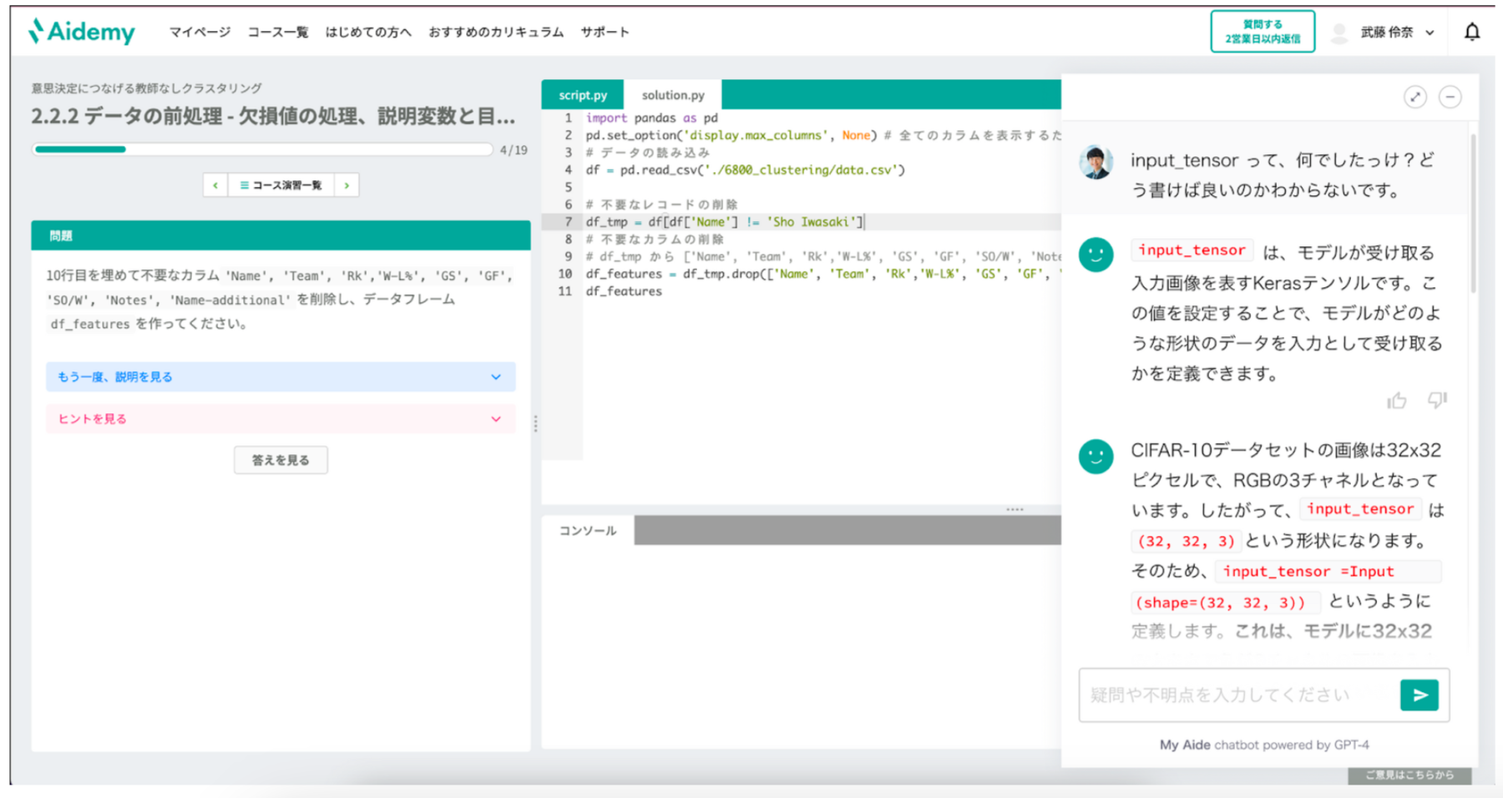Click the user avatar next to 武藤 伶奈

1340,32
